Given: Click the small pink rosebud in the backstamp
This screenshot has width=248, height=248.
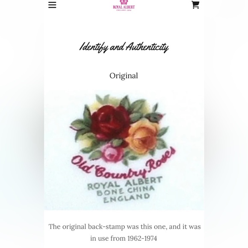Looking at the screenshot, I should click(112, 153).
